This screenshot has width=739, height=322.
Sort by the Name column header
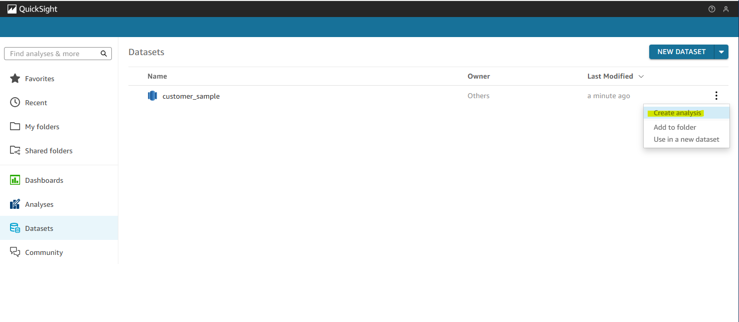tap(157, 77)
